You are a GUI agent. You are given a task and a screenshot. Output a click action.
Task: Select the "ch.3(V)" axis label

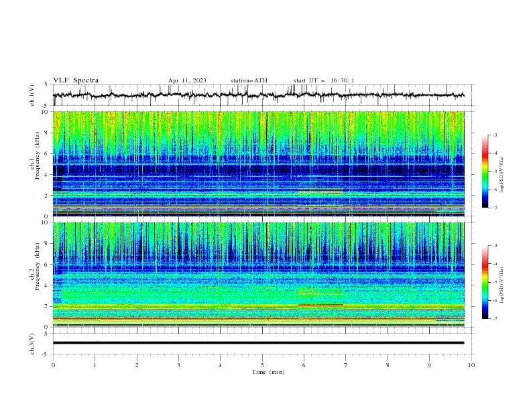32,344
